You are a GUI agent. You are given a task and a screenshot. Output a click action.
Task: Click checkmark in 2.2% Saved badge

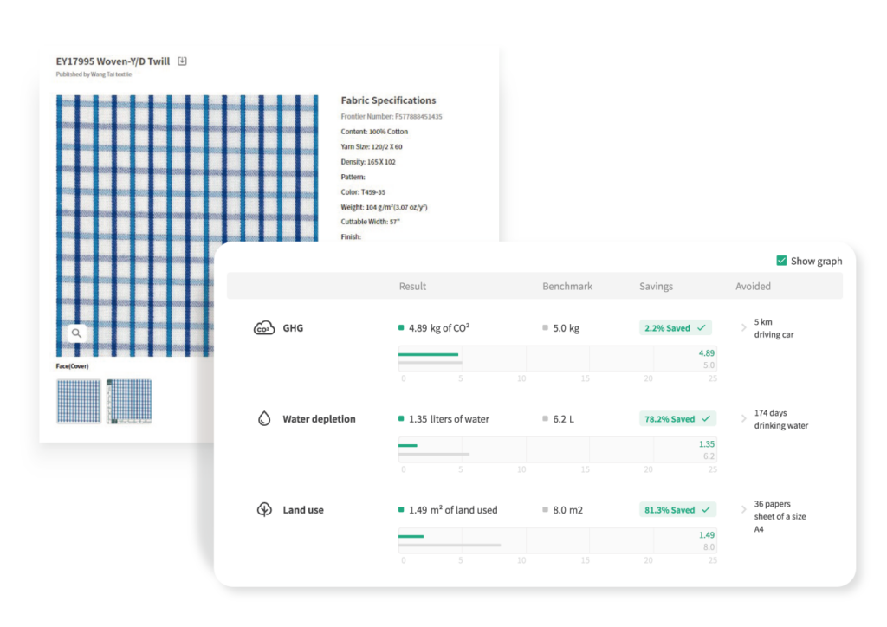click(x=702, y=328)
